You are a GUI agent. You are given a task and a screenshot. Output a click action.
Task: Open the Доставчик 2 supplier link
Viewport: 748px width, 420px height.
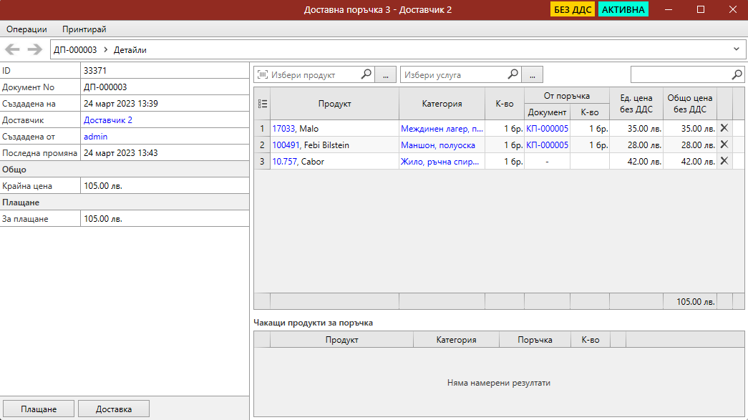[108, 120]
